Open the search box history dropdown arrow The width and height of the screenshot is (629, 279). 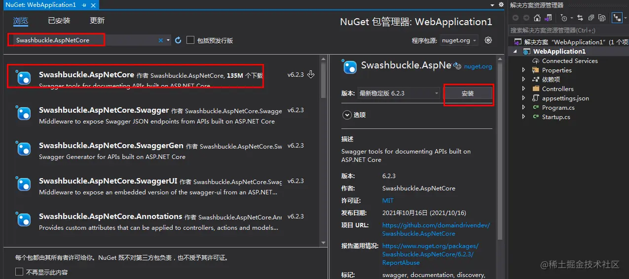[x=168, y=40]
